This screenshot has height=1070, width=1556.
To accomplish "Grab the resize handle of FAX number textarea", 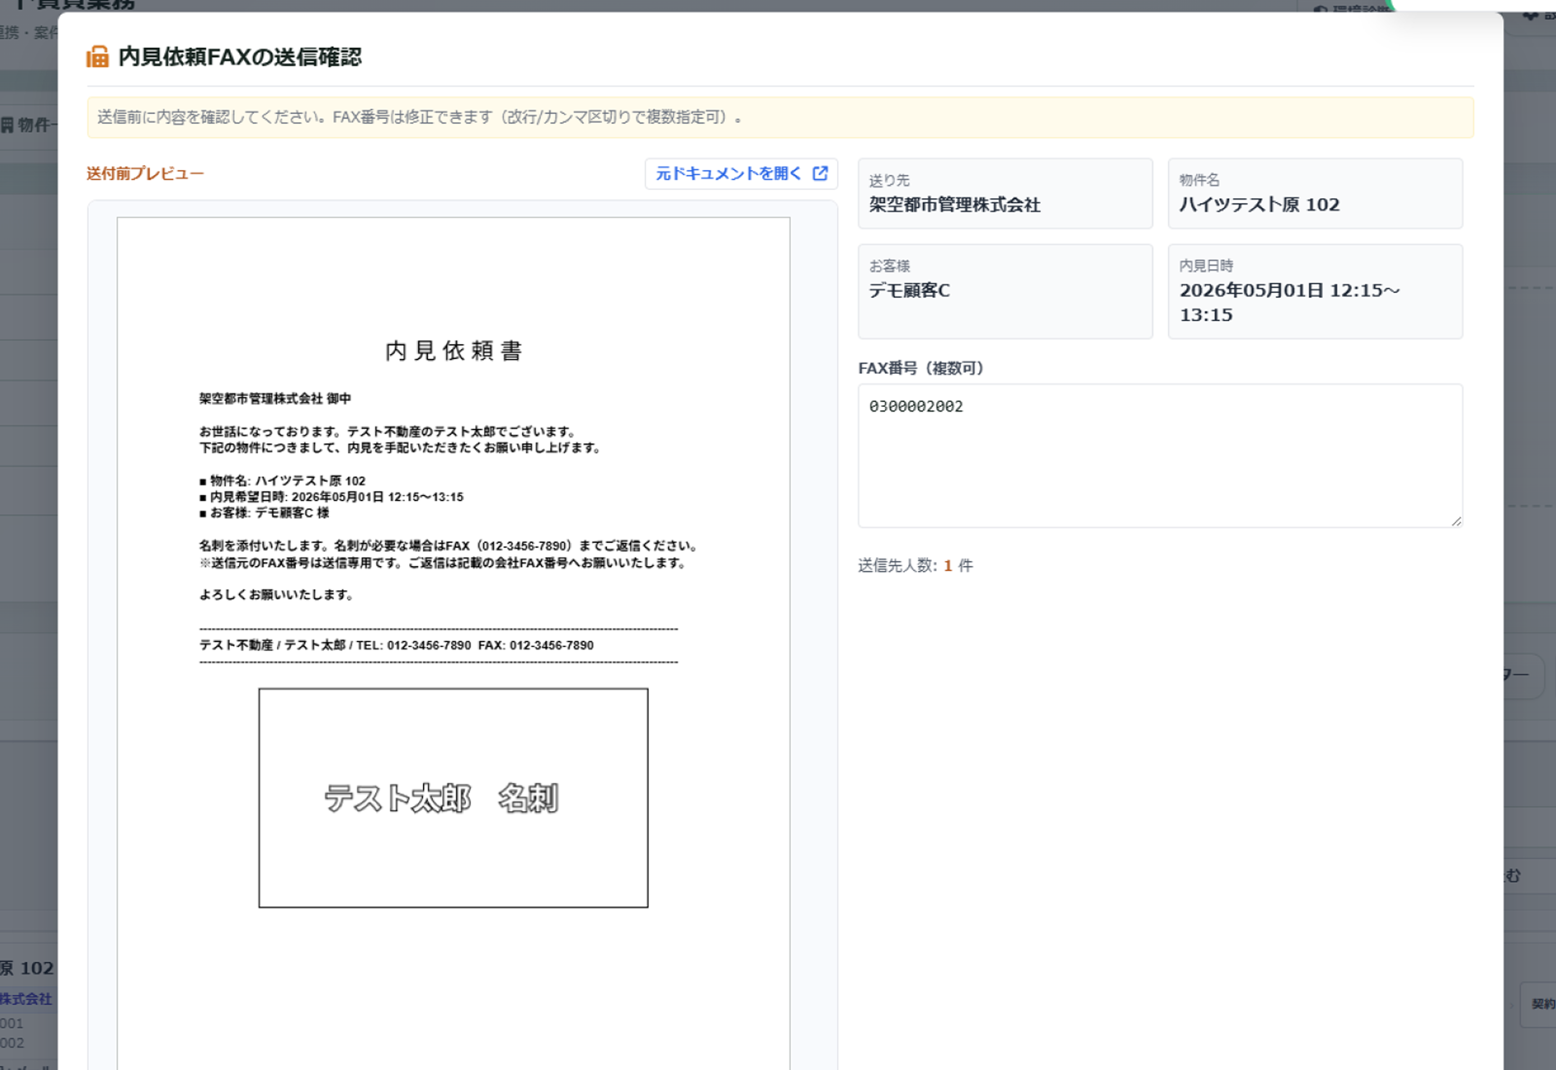I will tap(1456, 521).
